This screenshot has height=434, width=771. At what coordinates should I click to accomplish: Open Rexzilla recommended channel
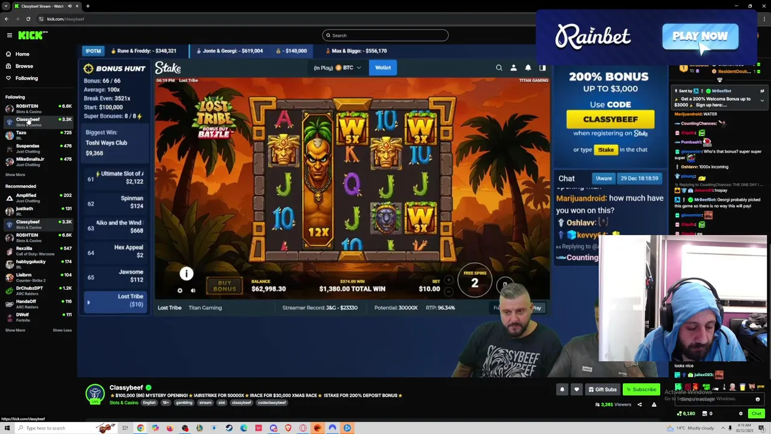39,251
